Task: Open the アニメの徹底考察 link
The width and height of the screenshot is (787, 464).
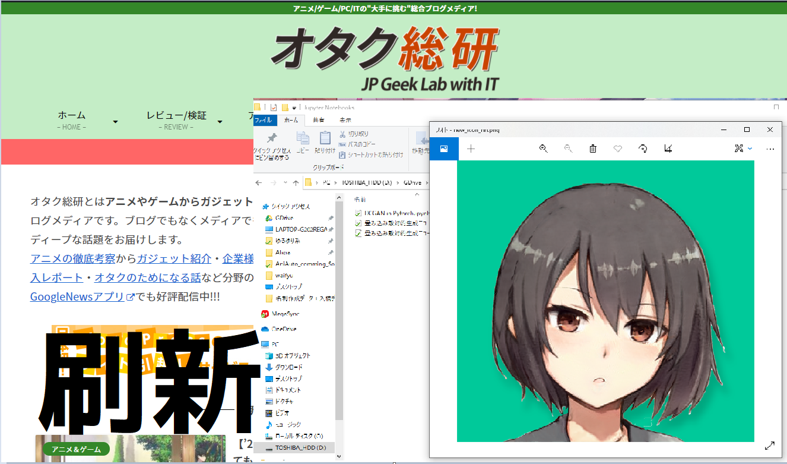Action: pos(73,258)
